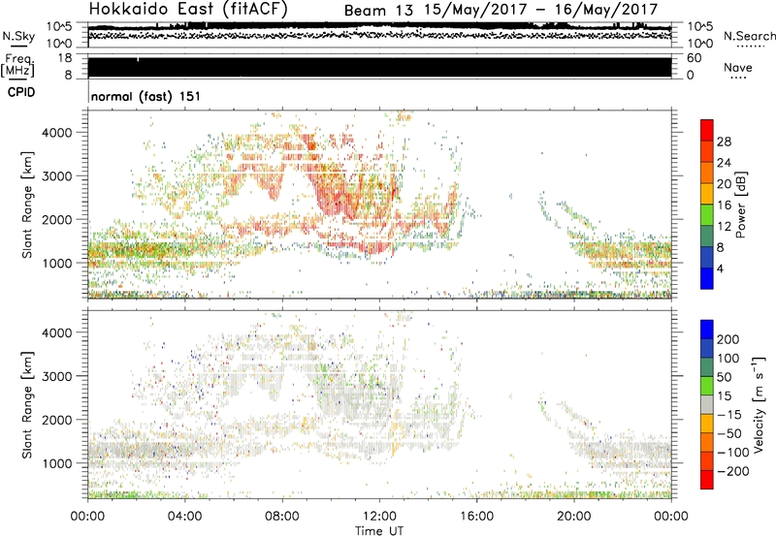Screen dimensions: 776x537
Task: Click the red segment below -200 on Velocity colorbar
Action: click(x=707, y=480)
